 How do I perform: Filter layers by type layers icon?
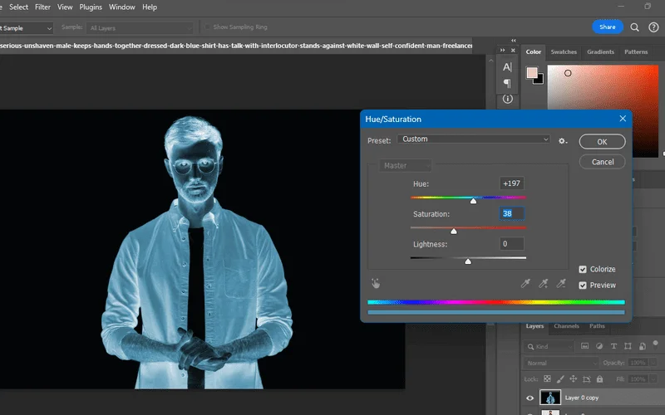[613, 346]
